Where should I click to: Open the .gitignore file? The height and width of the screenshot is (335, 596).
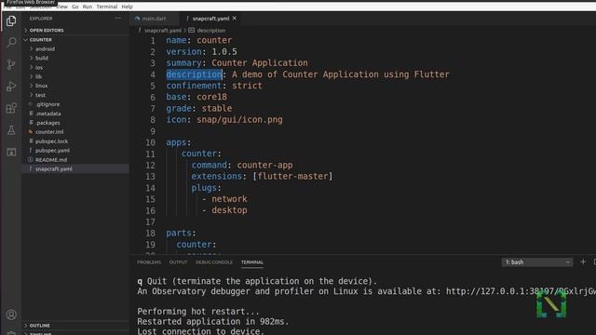(47, 104)
